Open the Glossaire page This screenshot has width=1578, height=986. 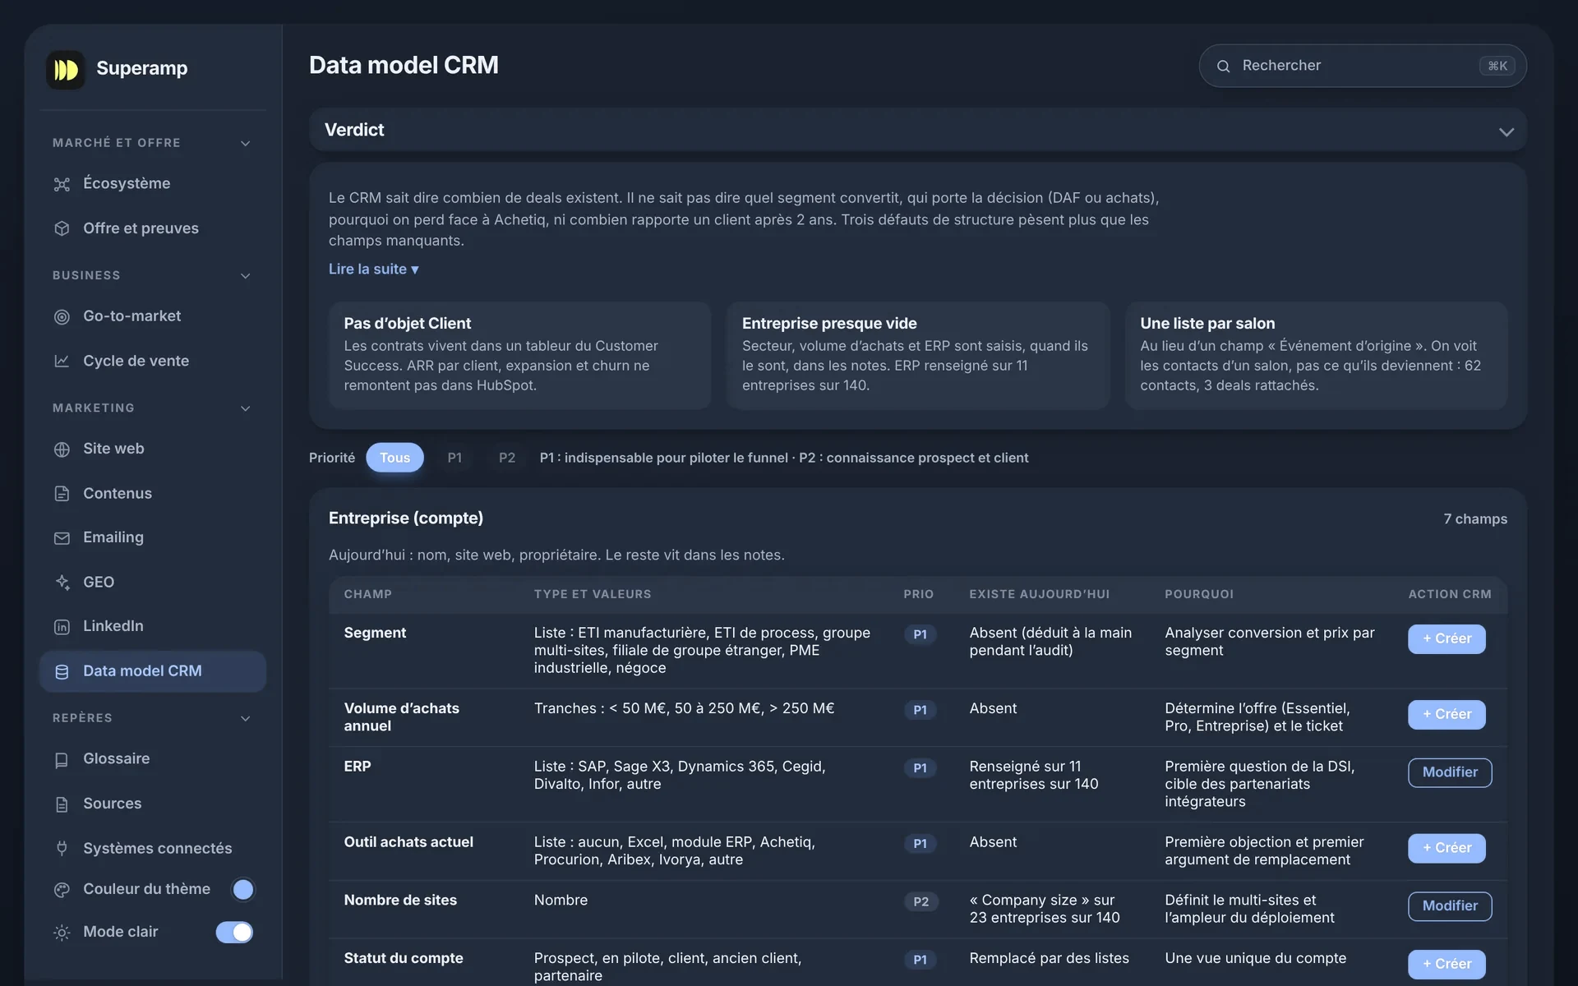pos(153,758)
